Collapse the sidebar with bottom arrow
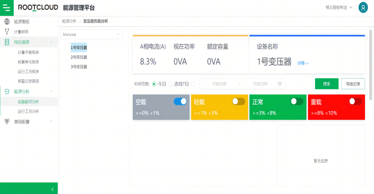 point(52,189)
